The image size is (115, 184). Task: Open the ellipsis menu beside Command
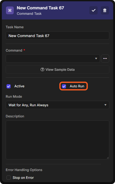[105, 58]
